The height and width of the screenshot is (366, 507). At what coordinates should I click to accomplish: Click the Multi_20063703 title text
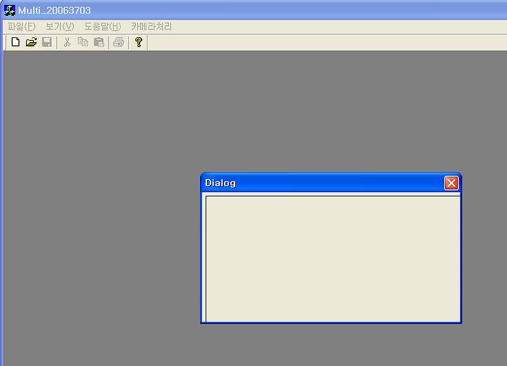[x=54, y=11]
